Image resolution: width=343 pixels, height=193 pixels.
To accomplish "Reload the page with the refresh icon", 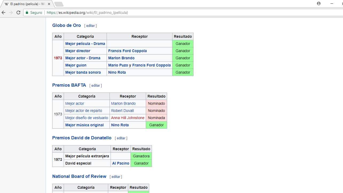I will coord(18,12).
